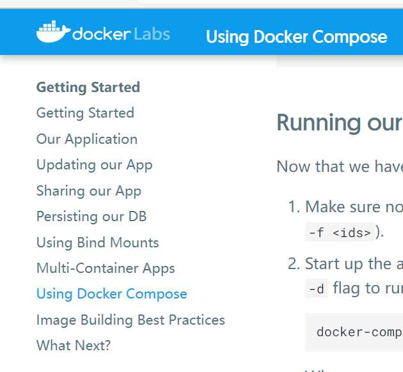Click the docker Labs wordmark

tap(121, 34)
